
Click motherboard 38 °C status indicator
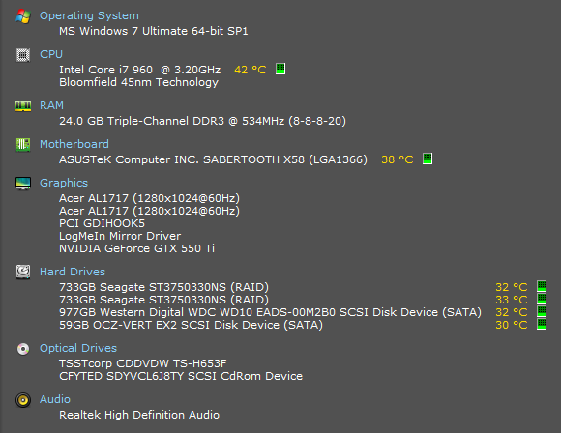point(428,159)
